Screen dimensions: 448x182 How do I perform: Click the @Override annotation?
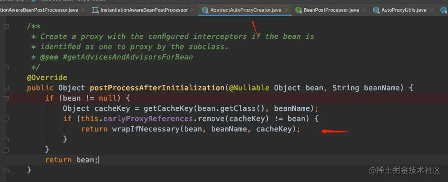(x=47, y=78)
